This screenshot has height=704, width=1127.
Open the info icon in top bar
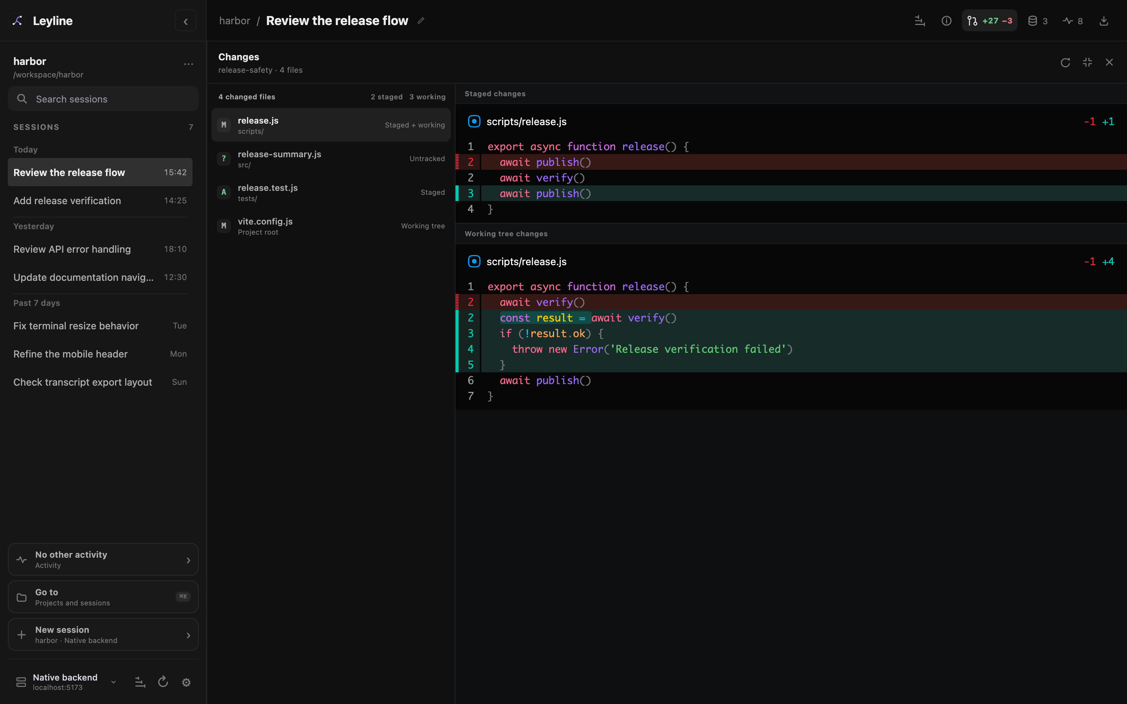pos(946,21)
